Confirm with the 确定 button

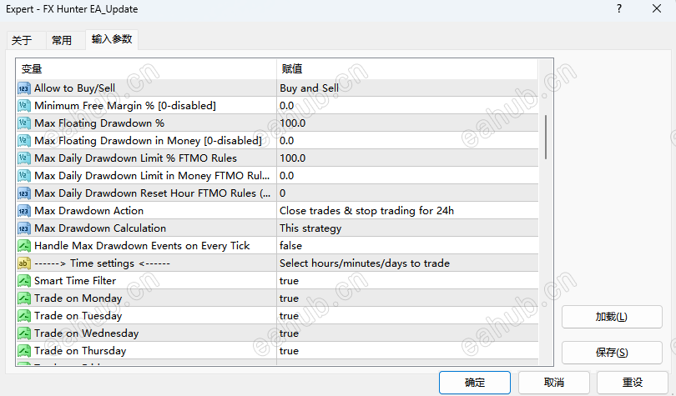[475, 382]
